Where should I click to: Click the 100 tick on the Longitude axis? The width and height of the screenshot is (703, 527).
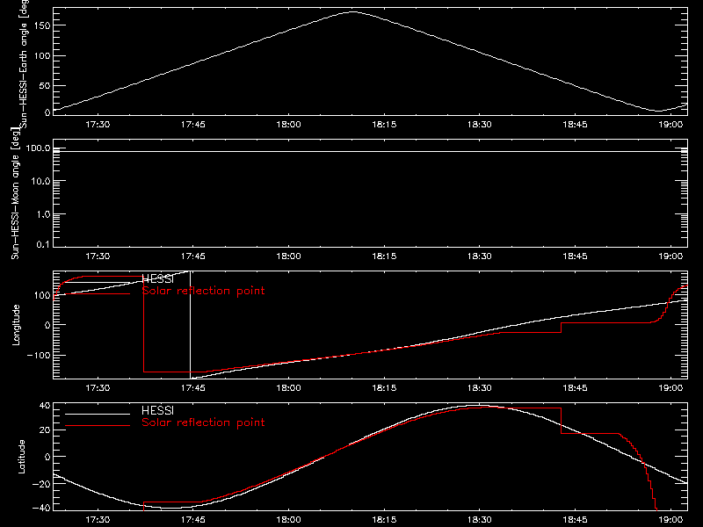(x=42, y=295)
